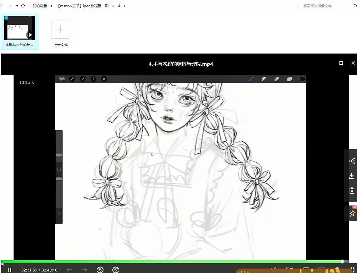Select the Eraser tool
The image size is (357, 273).
point(276,79)
